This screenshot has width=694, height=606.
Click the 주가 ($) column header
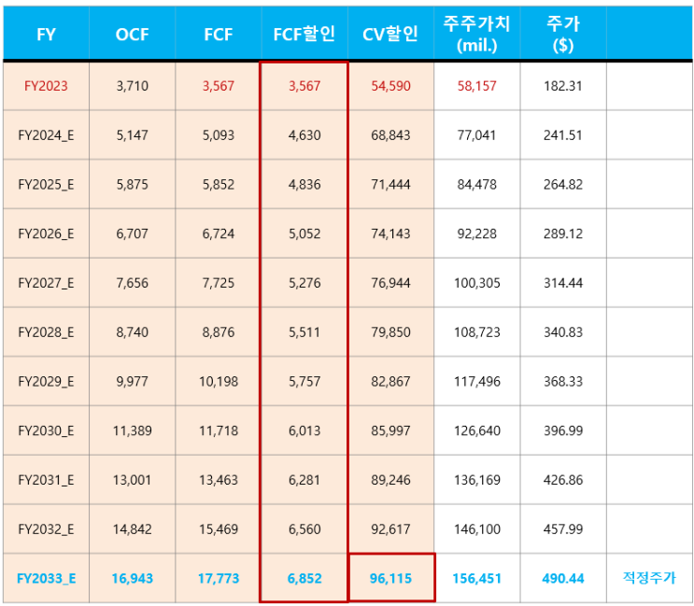point(563,34)
